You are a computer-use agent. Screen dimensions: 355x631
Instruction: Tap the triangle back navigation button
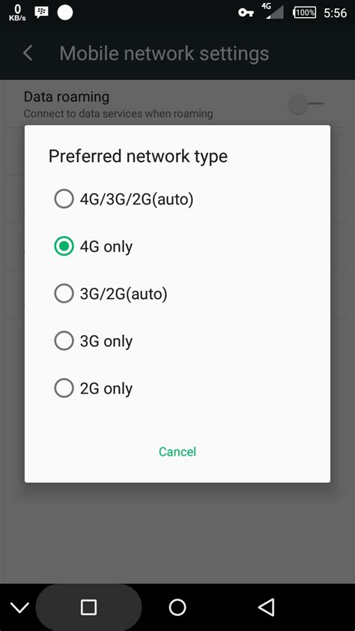[266, 607]
